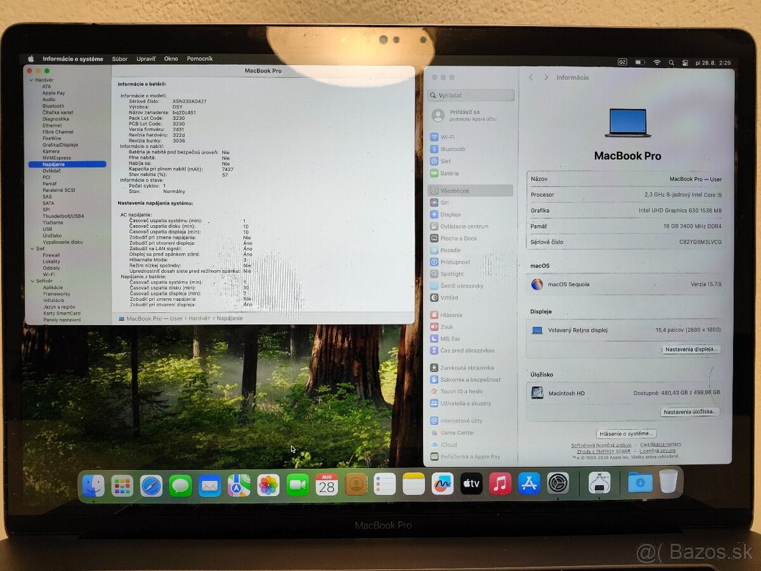Select Aplikácie under Softvér

point(53,287)
